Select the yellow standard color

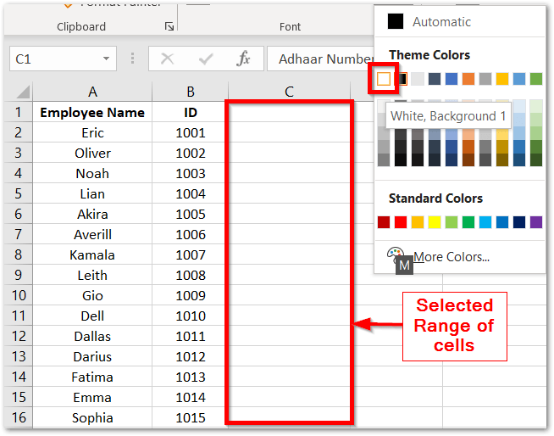pos(435,222)
